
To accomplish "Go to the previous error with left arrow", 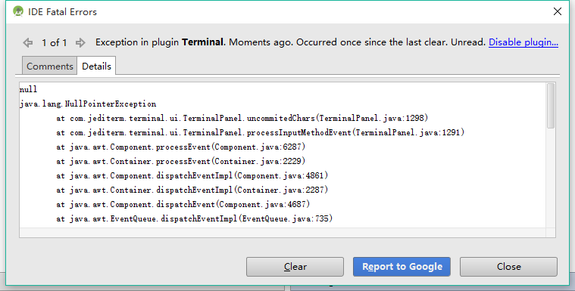I will tap(28, 43).
